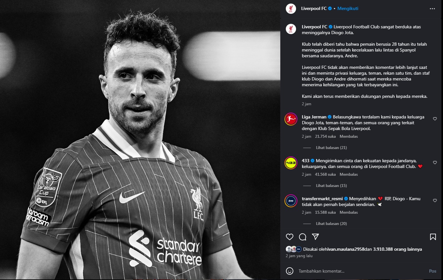Open the three-dot more options menu
Viewport: 443px width, 280px height.
click(x=432, y=9)
